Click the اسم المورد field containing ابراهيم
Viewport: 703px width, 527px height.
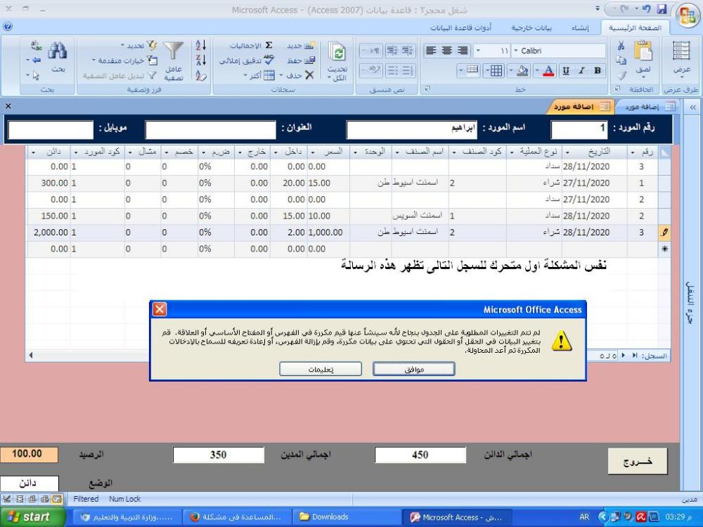[411, 129]
